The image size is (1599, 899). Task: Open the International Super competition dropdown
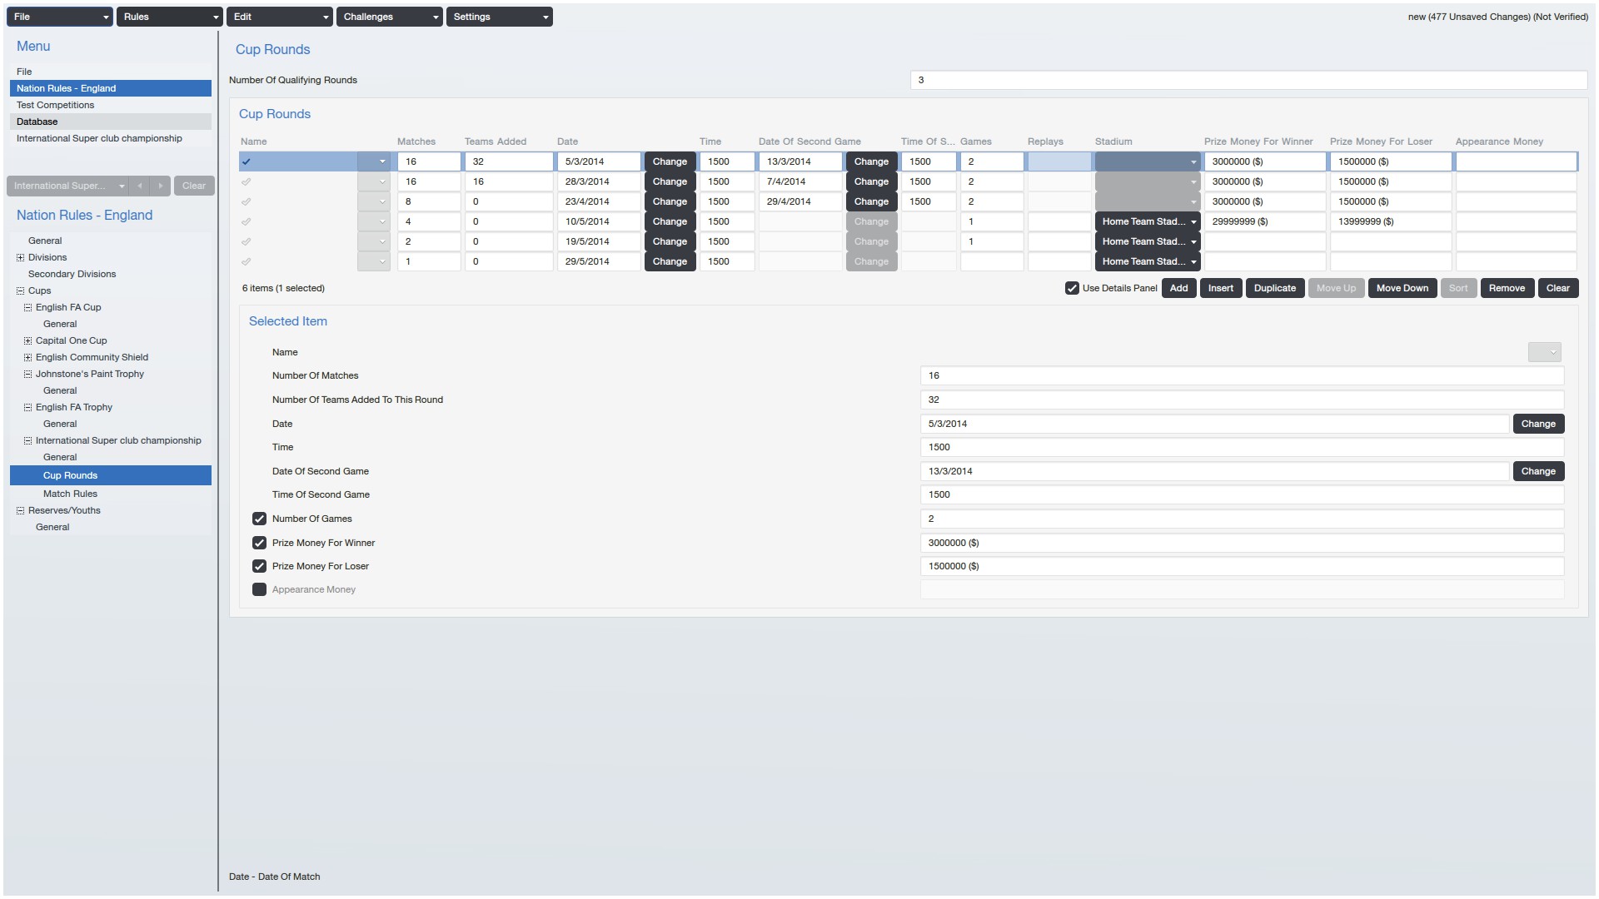coord(67,186)
